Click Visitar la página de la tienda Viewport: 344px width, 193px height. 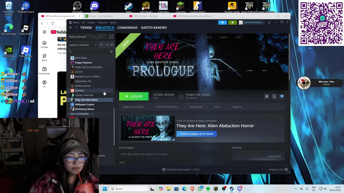click(x=196, y=134)
